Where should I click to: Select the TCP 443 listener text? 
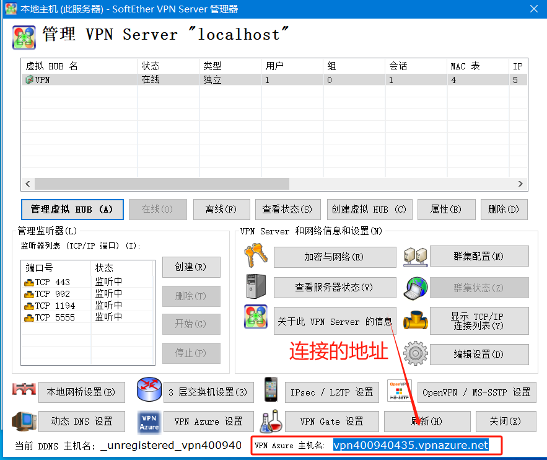coord(52,282)
